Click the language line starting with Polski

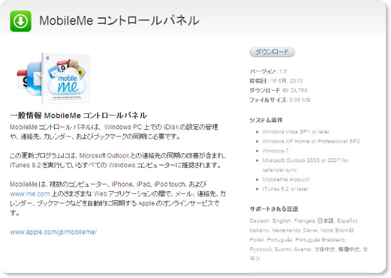point(298,239)
